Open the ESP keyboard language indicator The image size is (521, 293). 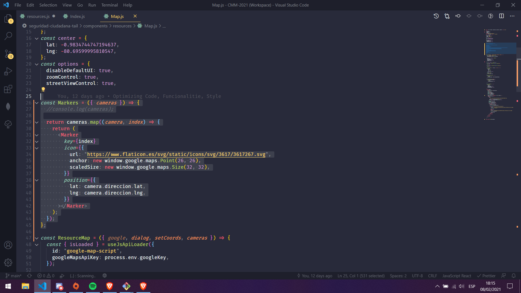[x=472, y=286]
